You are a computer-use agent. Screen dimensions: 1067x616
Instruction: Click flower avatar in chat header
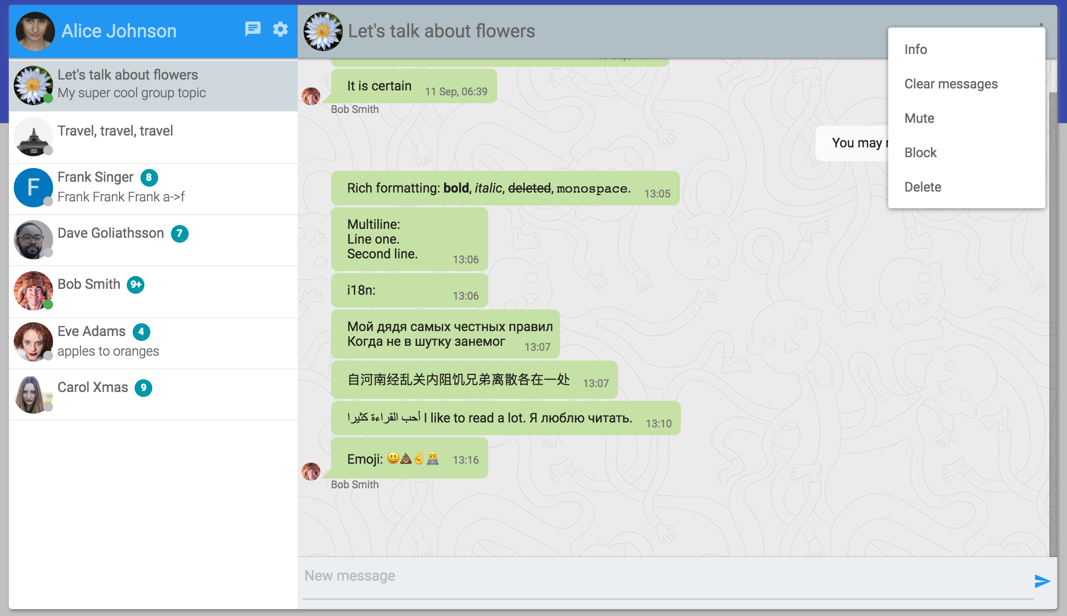point(323,31)
